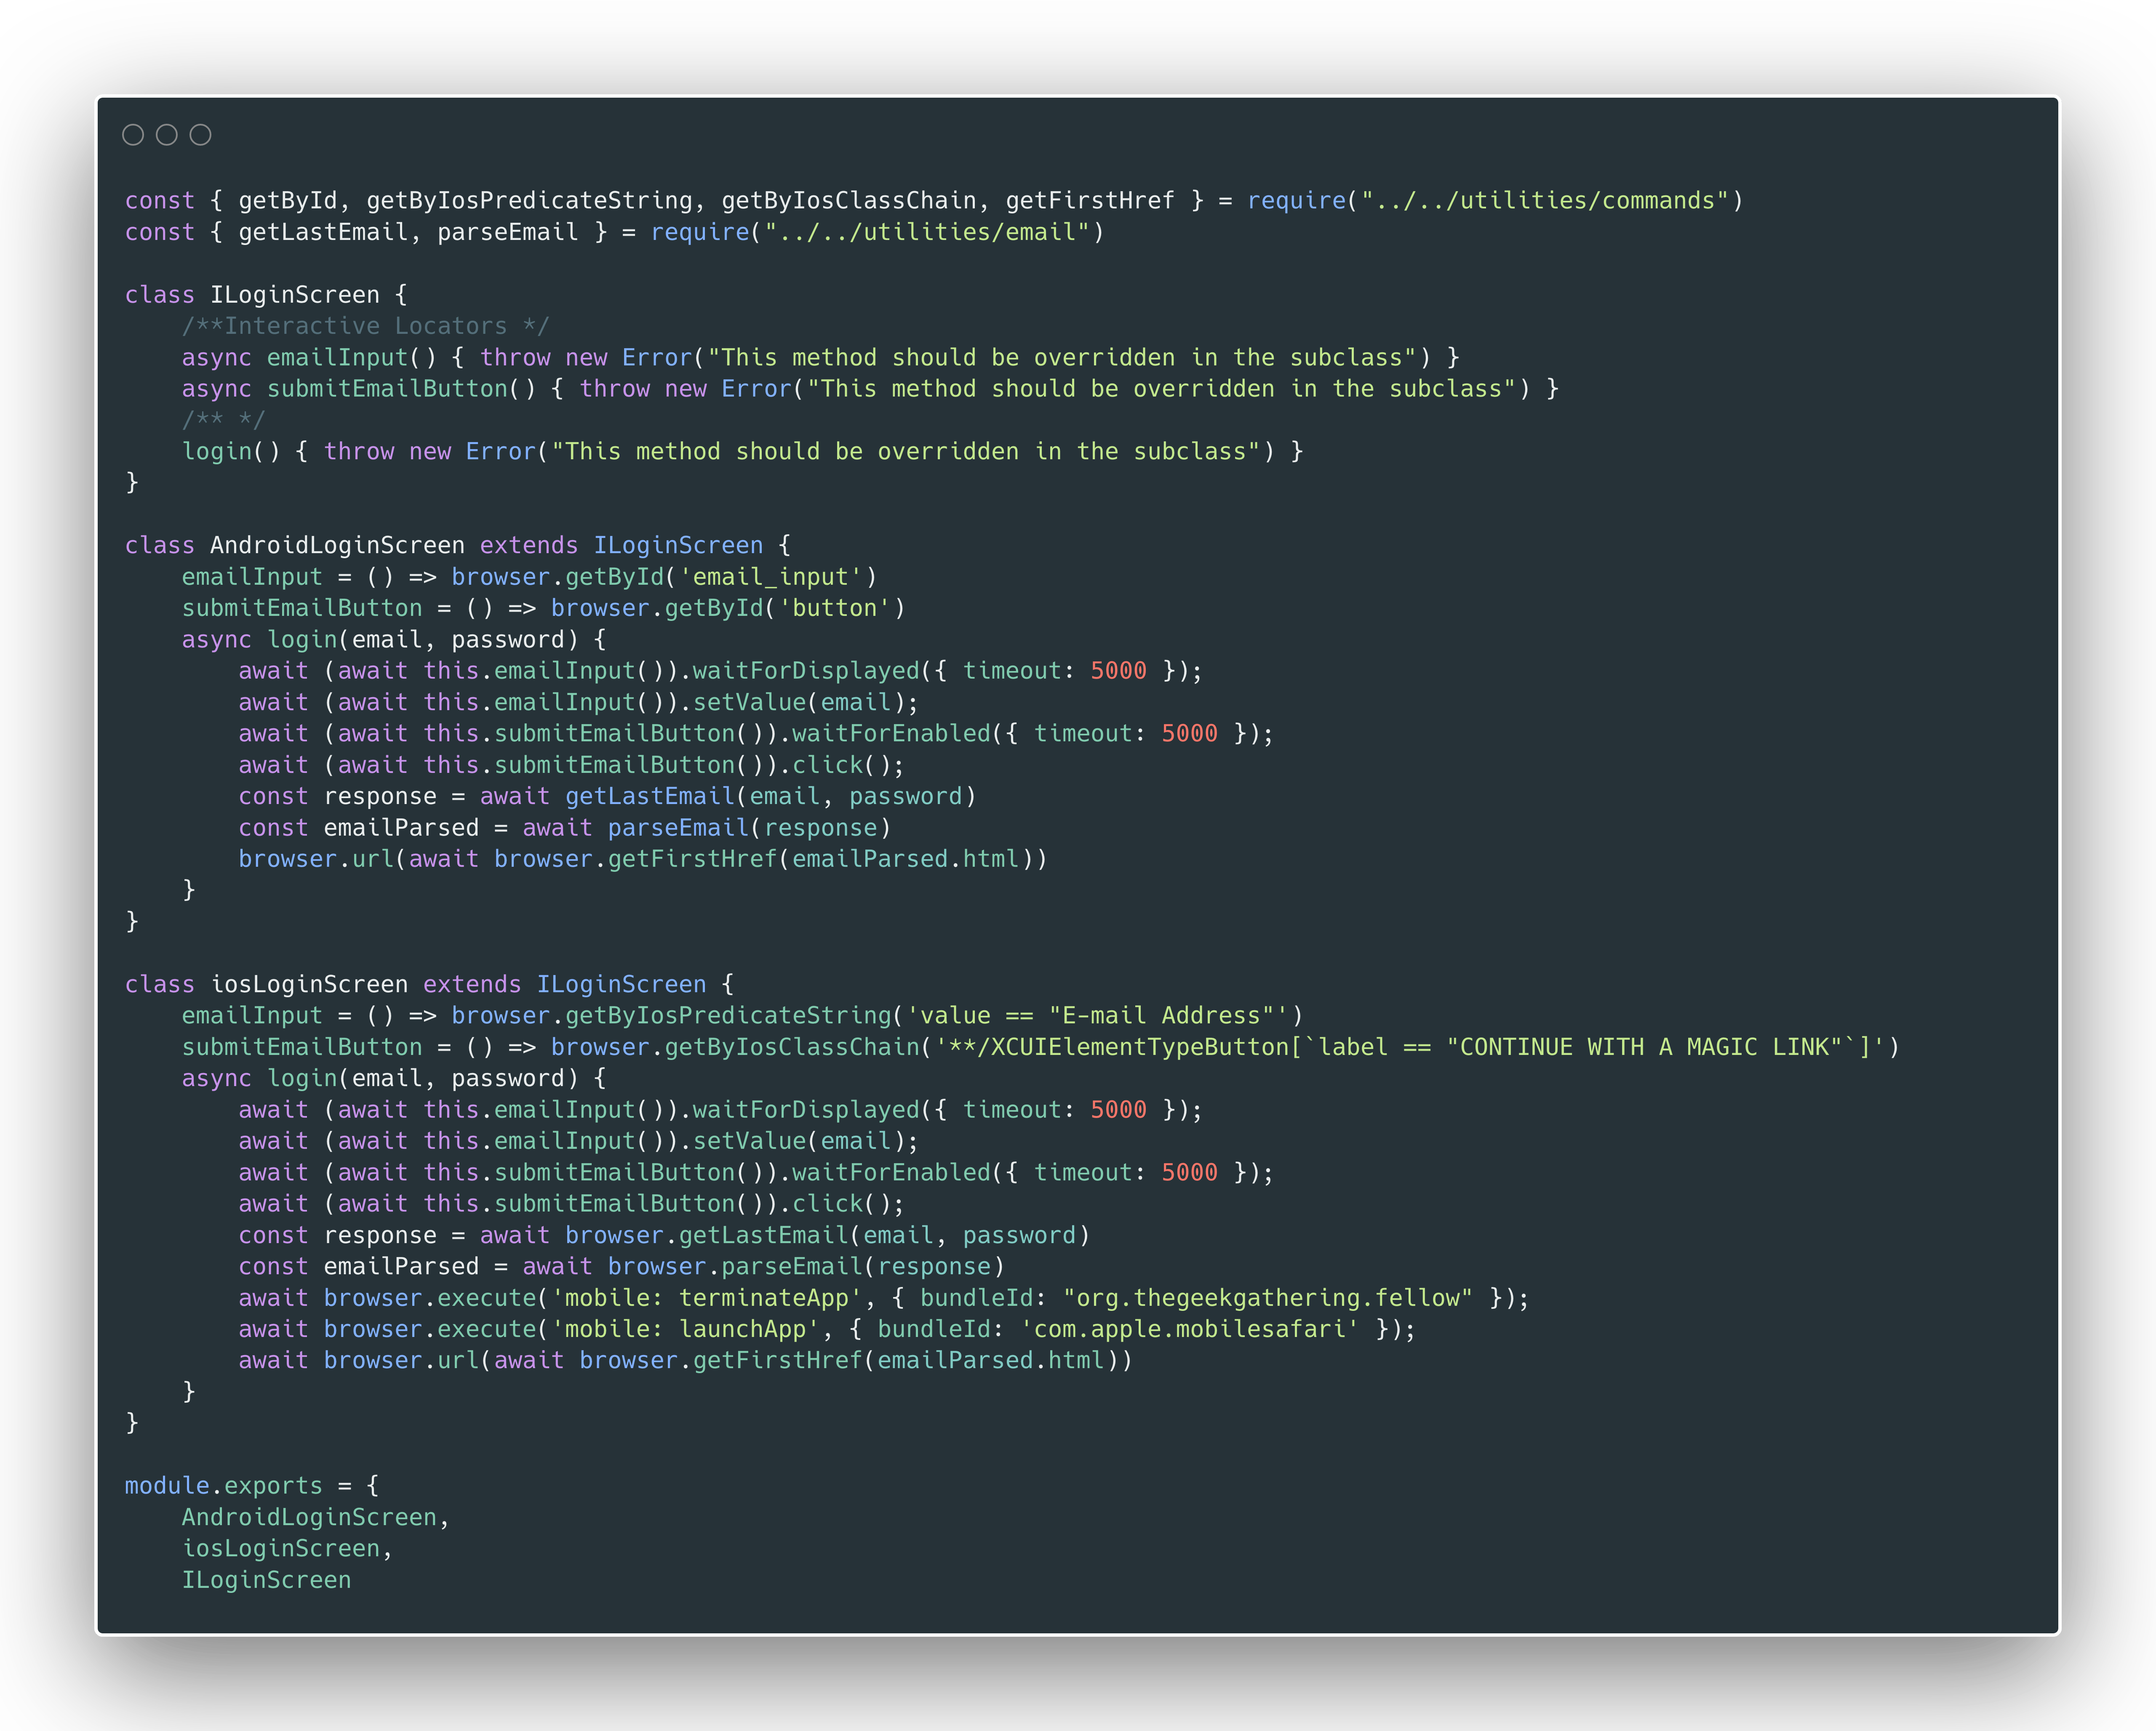Click the 'mobile: terminateApp' string

pos(707,1298)
